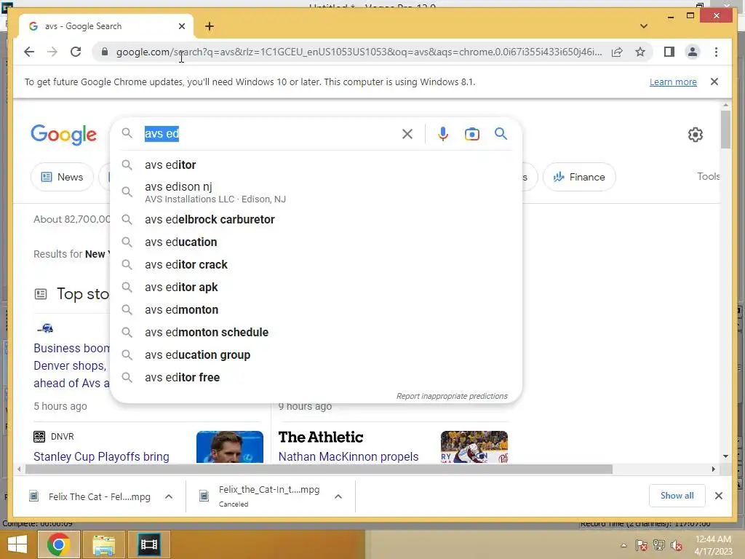Select suggestion 'avs editor'
Image resolution: width=745 pixels, height=559 pixels.
tap(316, 165)
